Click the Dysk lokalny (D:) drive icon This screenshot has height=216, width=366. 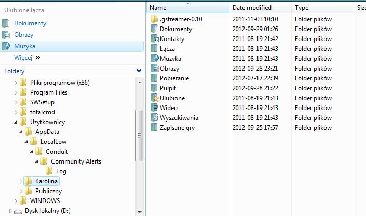(18, 211)
